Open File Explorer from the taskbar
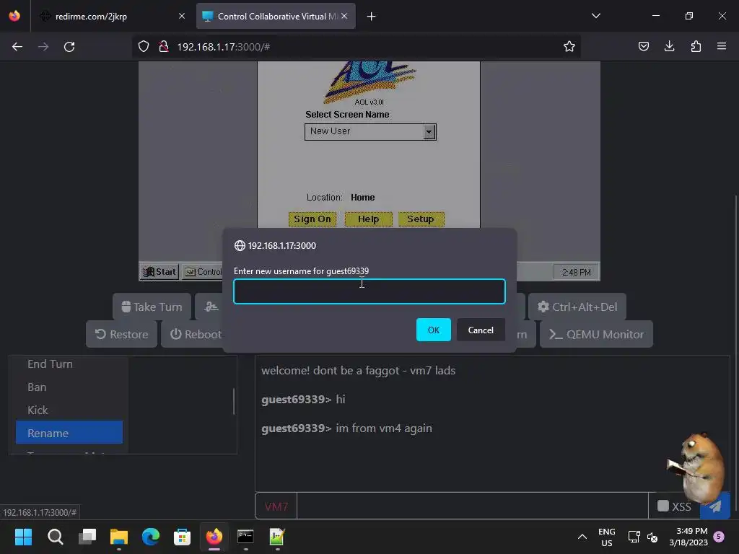This screenshot has height=554, width=739. [x=119, y=537]
